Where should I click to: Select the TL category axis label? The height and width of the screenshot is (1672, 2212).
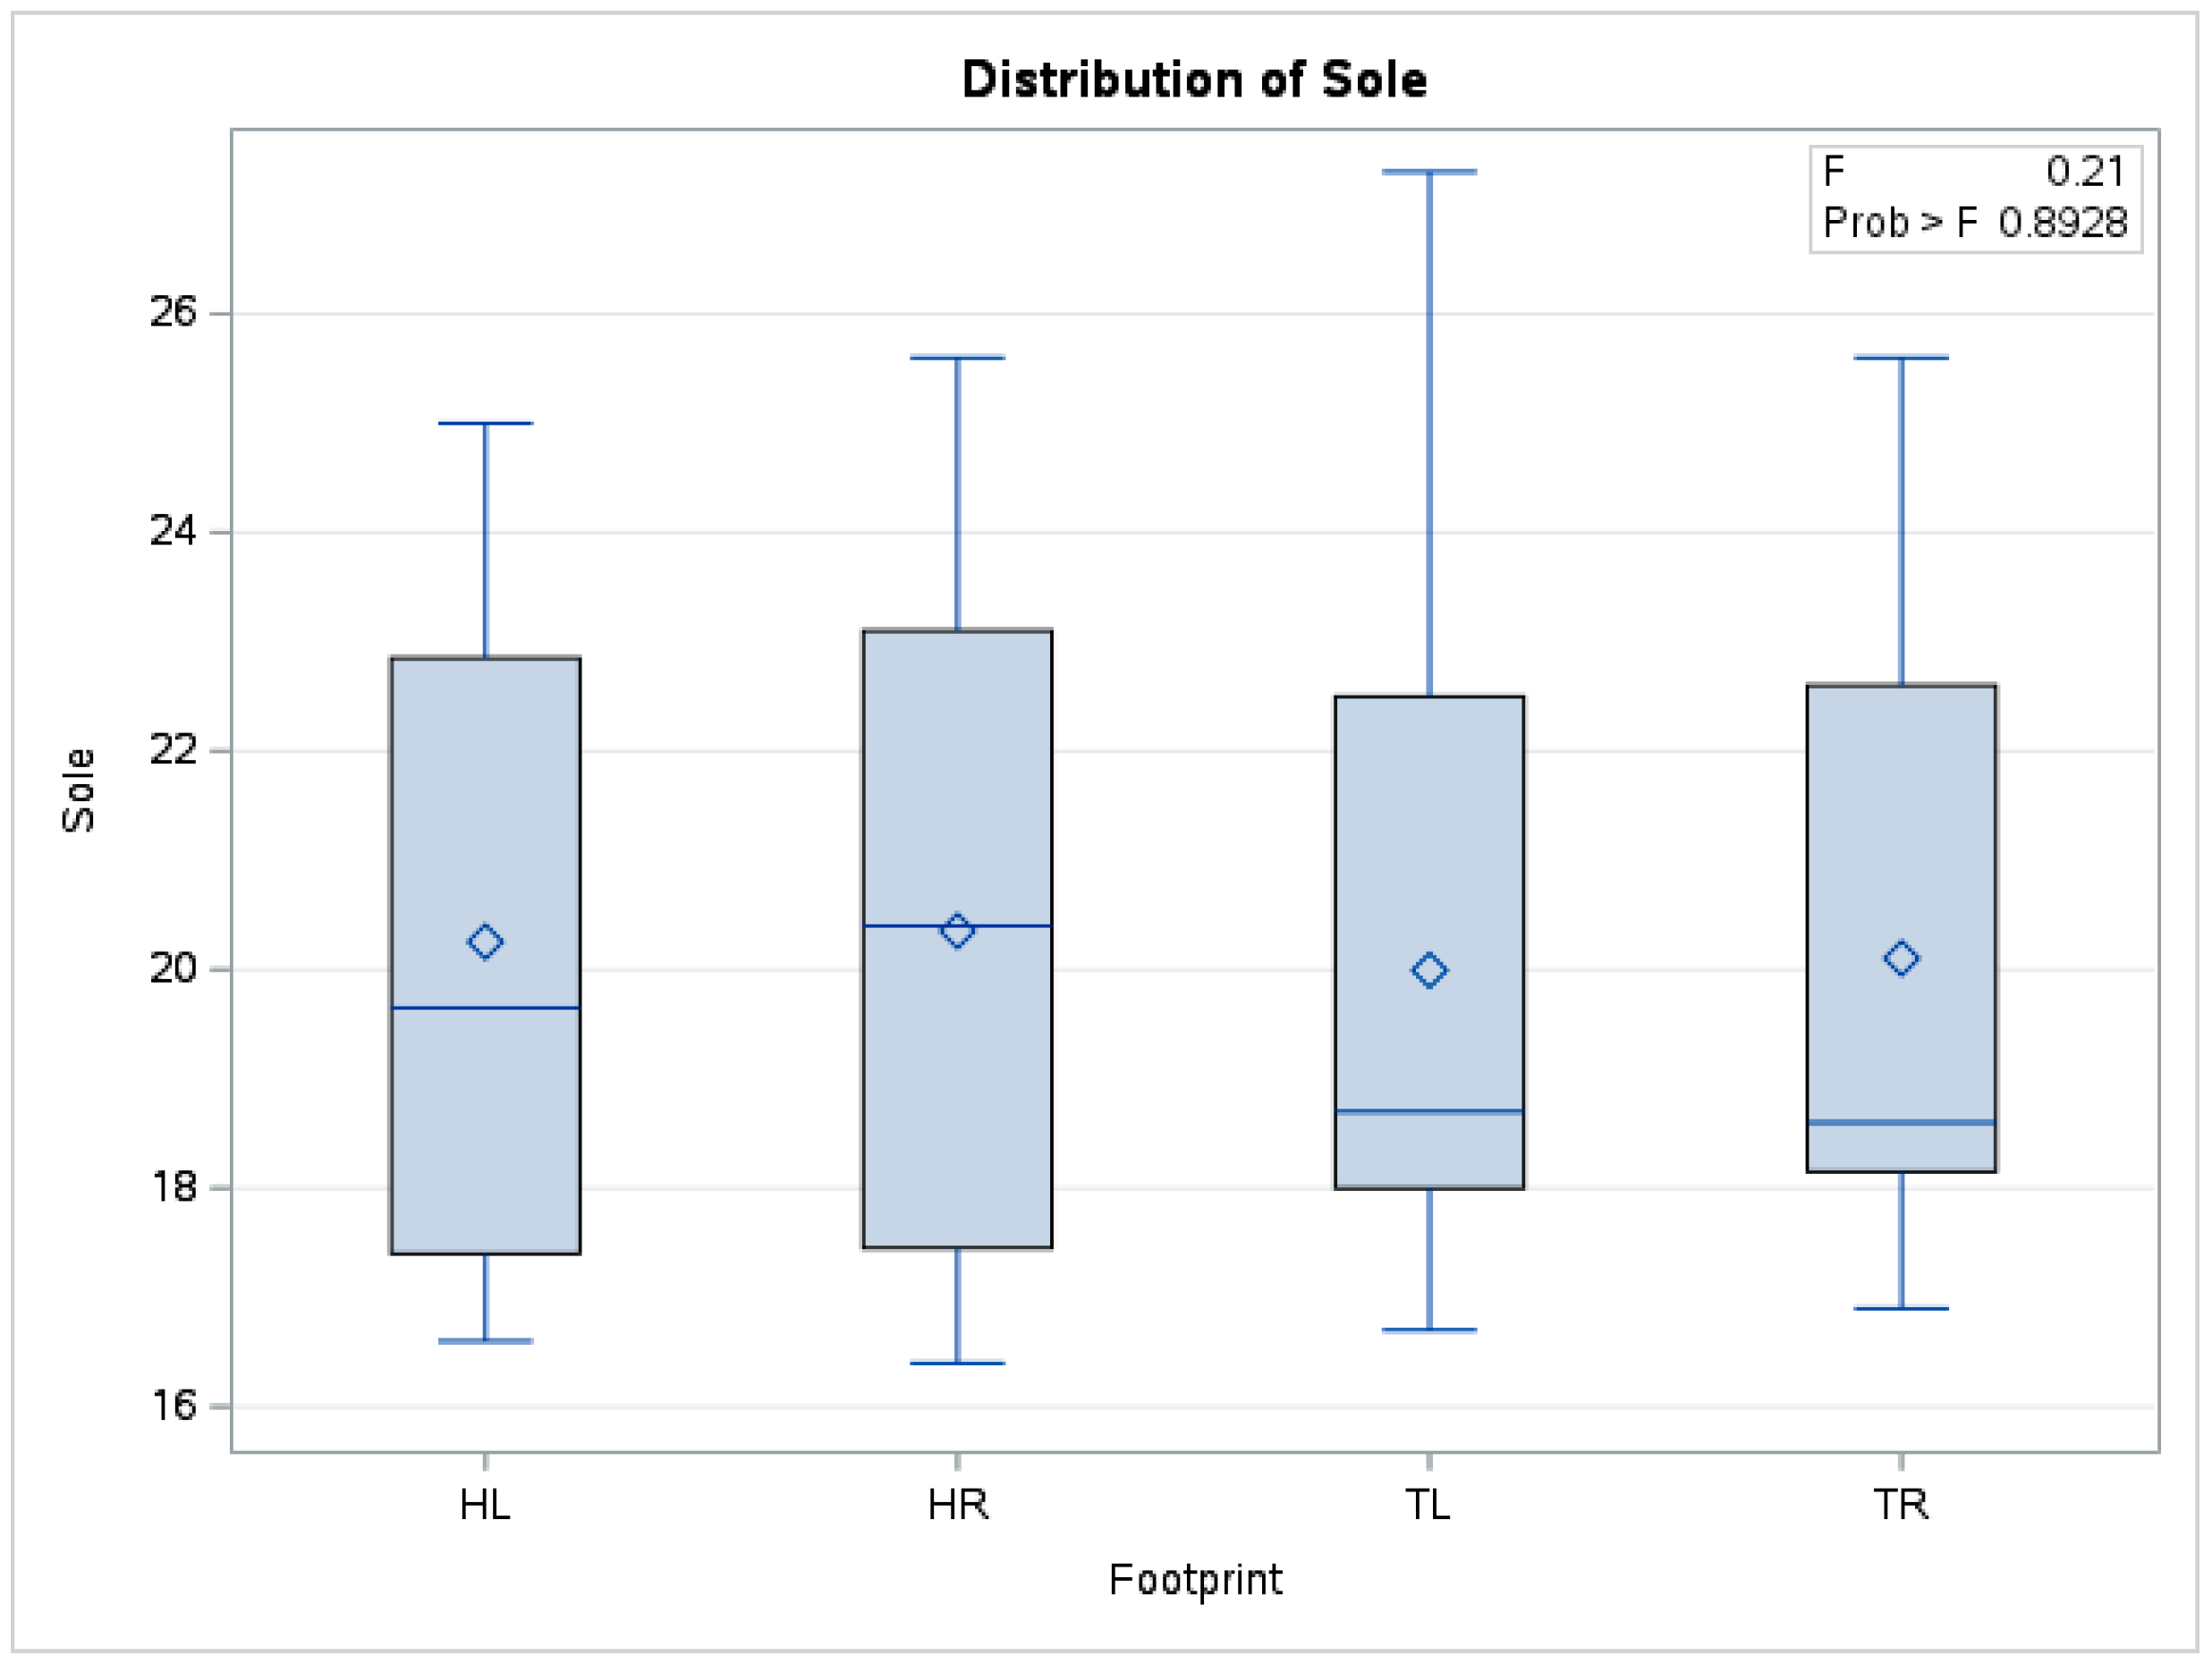point(1428,1504)
